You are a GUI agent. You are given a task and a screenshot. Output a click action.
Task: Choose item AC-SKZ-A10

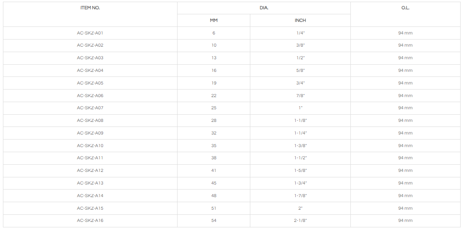pos(90,146)
